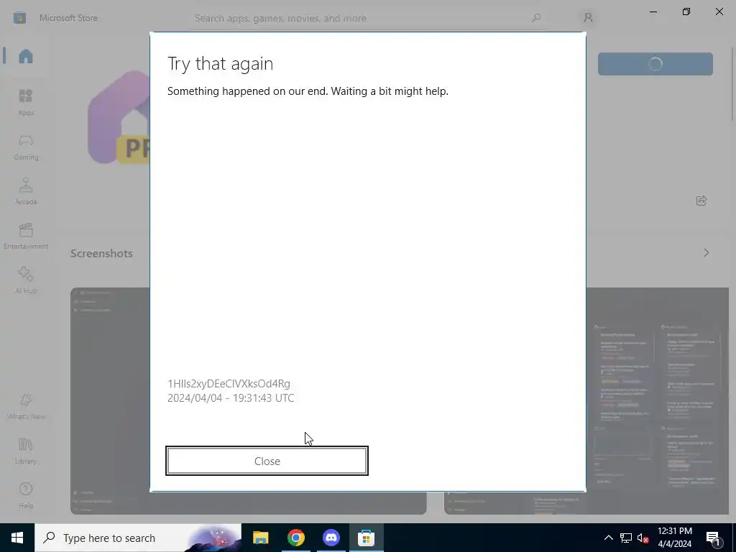Screen dimensions: 736x552
Task: Restore down the Microsoft Store window
Action: coord(686,11)
